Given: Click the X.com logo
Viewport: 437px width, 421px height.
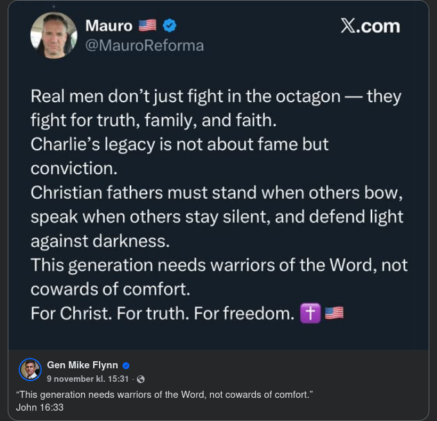Looking at the screenshot, I should pyautogui.click(x=370, y=26).
